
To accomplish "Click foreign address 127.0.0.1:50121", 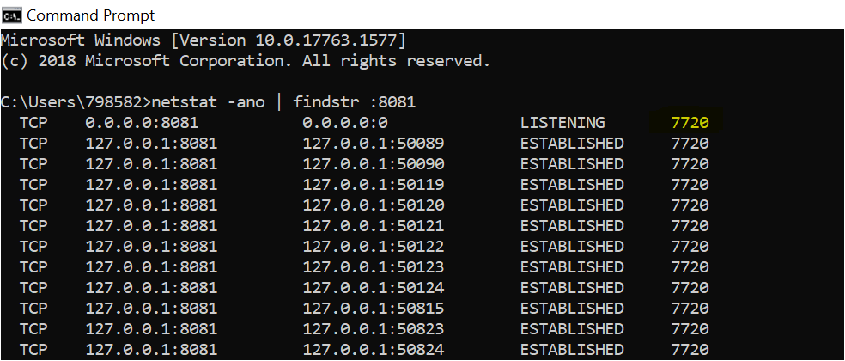I will [x=374, y=225].
